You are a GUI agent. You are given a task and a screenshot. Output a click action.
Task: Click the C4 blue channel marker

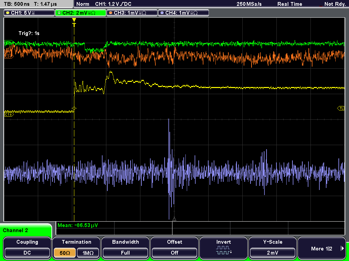[9, 172]
